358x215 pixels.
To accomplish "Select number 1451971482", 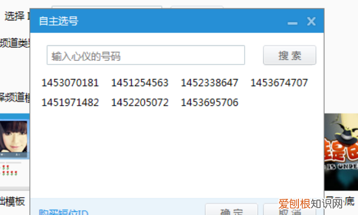I will (70, 102).
